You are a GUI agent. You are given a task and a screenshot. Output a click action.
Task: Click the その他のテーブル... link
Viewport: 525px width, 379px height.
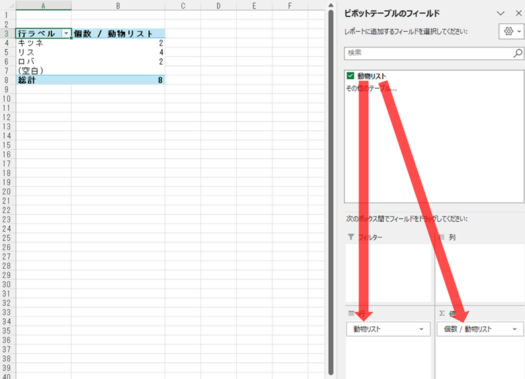[372, 88]
